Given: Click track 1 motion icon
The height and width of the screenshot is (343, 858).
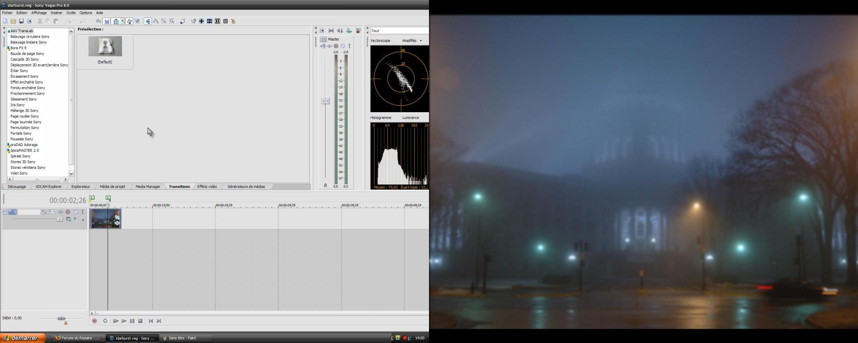Looking at the screenshot, I should [52, 212].
